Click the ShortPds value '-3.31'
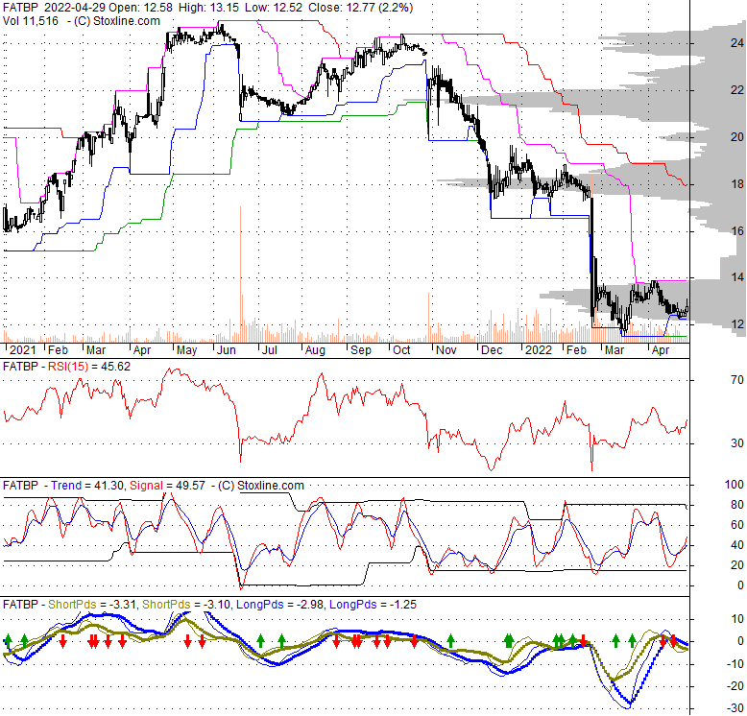Image resolution: width=747 pixels, height=716 pixels. (x=123, y=605)
